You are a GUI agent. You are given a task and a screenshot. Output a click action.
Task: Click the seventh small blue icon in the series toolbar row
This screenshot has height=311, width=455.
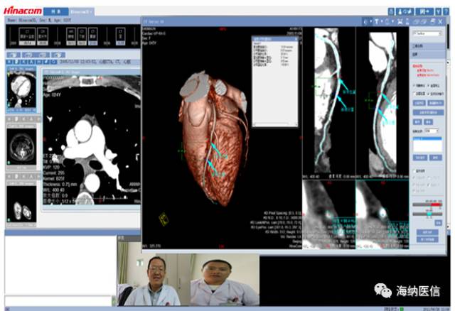(x=53, y=62)
